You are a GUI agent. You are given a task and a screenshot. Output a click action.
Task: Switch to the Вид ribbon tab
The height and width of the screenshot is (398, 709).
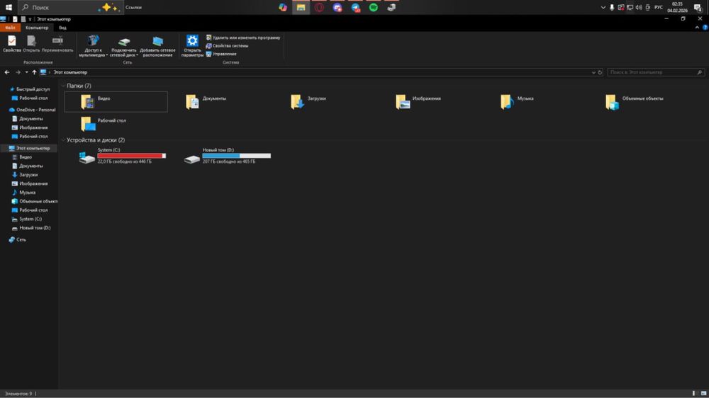[62, 28]
